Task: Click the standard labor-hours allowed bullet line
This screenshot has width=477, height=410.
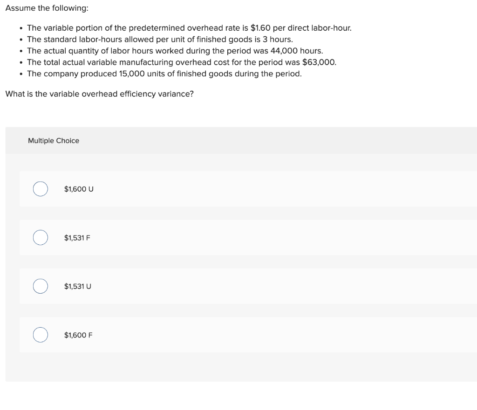Action: tap(160, 40)
